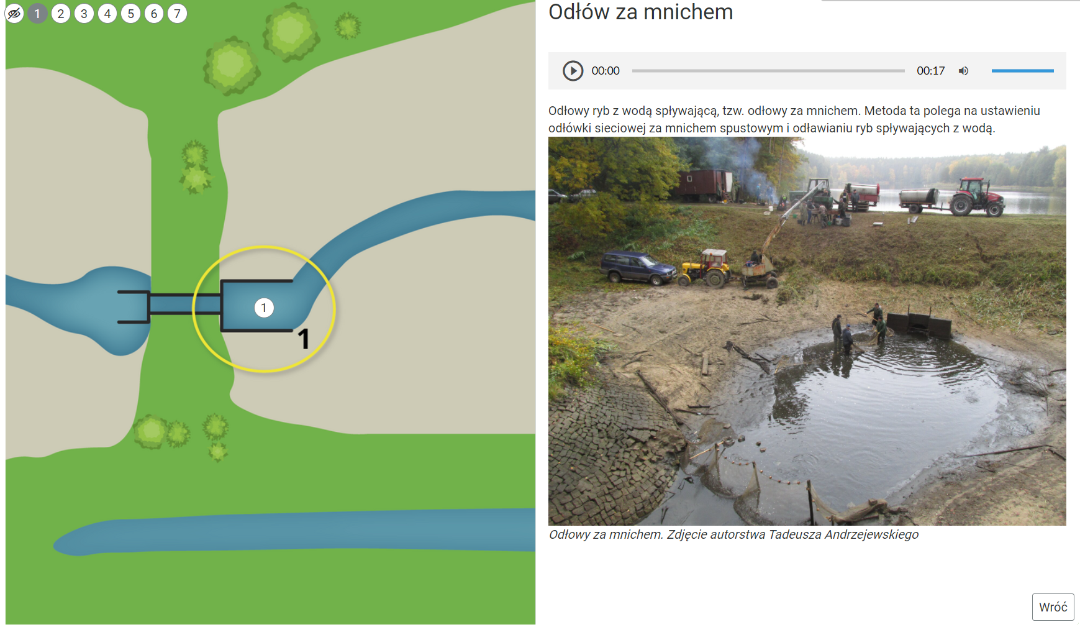Select numbered point 5 in top bar

click(130, 13)
